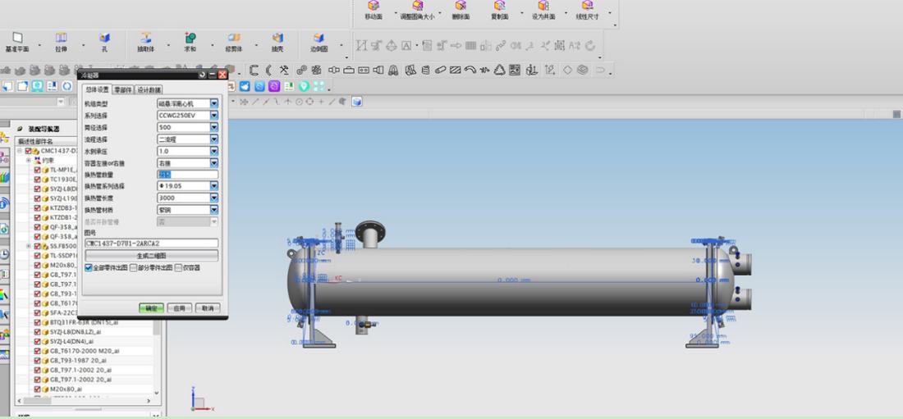This screenshot has height=419, width=903.
Task: Click the 边倒圆 (Edge Blend) icon
Action: pyautogui.click(x=319, y=39)
